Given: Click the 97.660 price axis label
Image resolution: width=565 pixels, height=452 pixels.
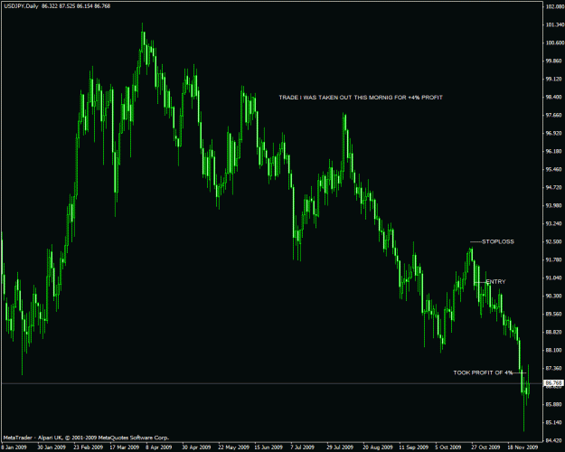Looking at the screenshot, I should (554, 115).
